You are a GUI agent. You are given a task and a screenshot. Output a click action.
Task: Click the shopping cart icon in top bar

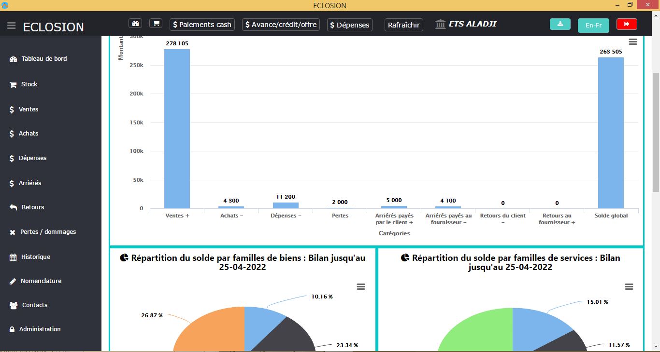156,24
